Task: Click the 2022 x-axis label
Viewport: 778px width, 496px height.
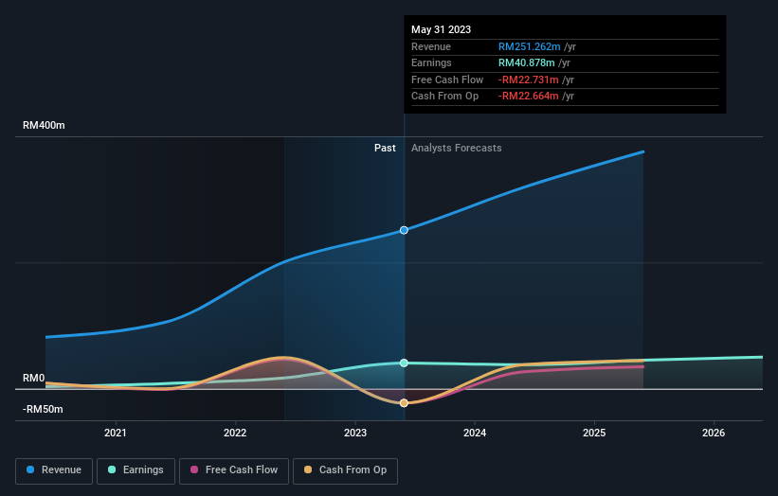Action: pos(235,433)
